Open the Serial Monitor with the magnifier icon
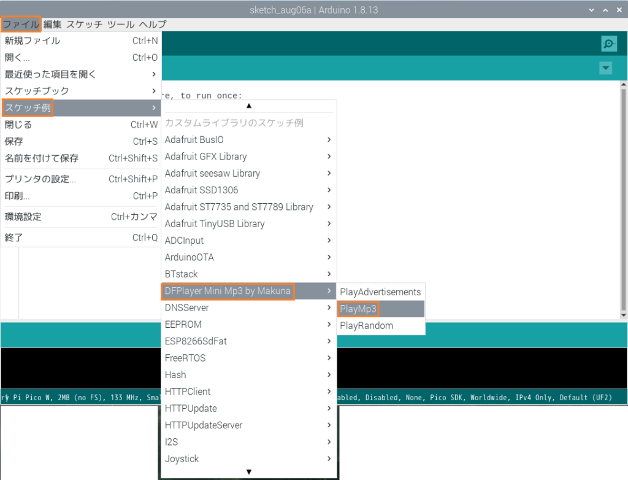Screen dimensions: 628x480 (x=607, y=44)
